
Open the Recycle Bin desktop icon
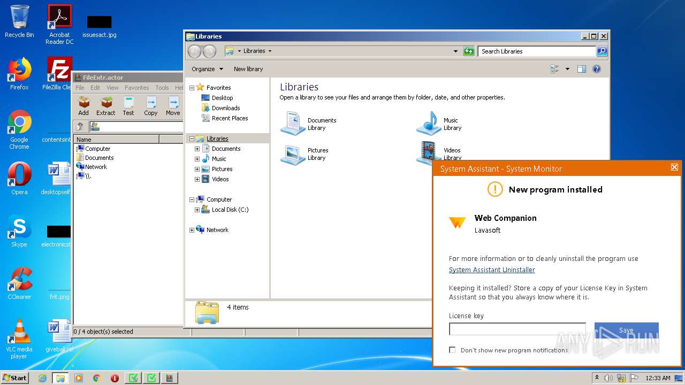pyautogui.click(x=19, y=21)
